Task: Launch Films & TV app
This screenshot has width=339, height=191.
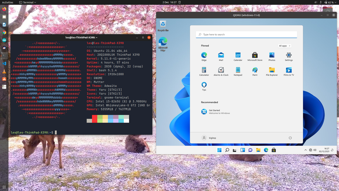Action: [289, 71]
